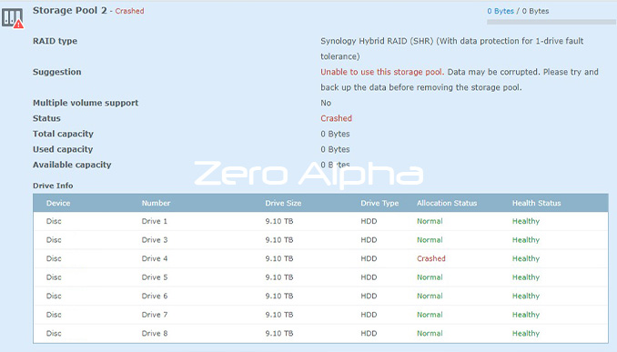Click 'Unable to use this storage pool' warning

381,72
